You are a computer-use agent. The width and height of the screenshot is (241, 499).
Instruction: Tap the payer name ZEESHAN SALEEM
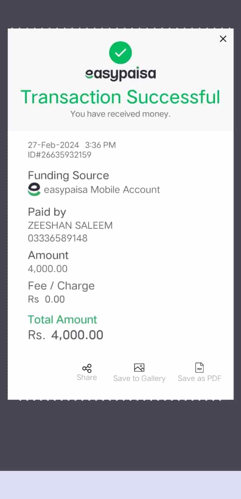point(70,225)
